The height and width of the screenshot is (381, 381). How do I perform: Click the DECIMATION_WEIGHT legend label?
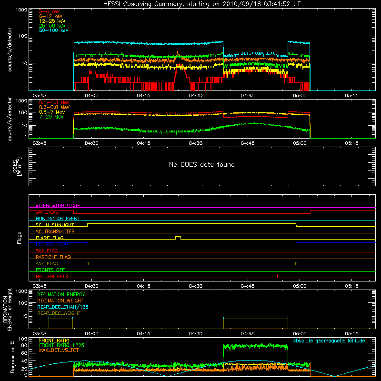(x=60, y=301)
